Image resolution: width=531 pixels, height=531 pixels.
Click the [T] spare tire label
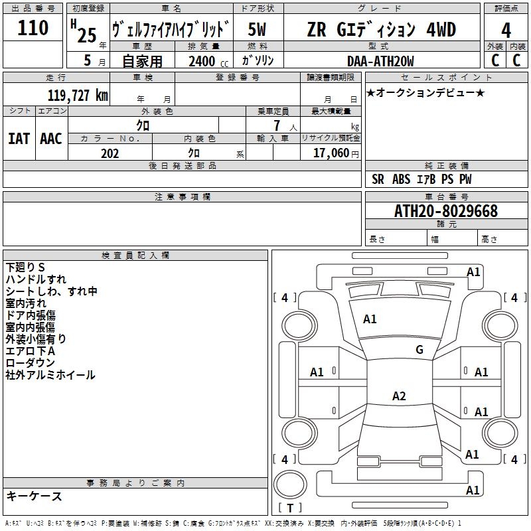click(x=289, y=508)
